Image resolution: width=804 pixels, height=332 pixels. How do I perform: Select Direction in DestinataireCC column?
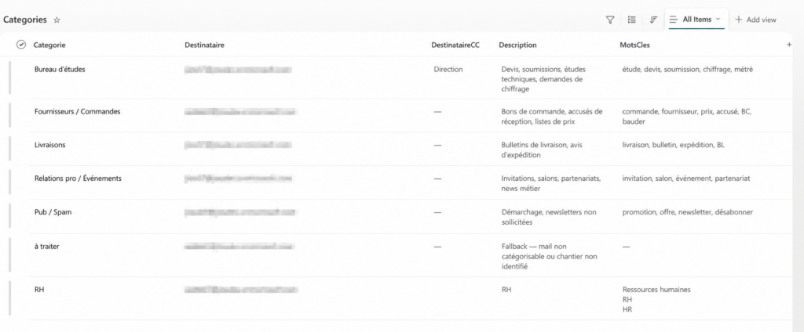click(448, 70)
